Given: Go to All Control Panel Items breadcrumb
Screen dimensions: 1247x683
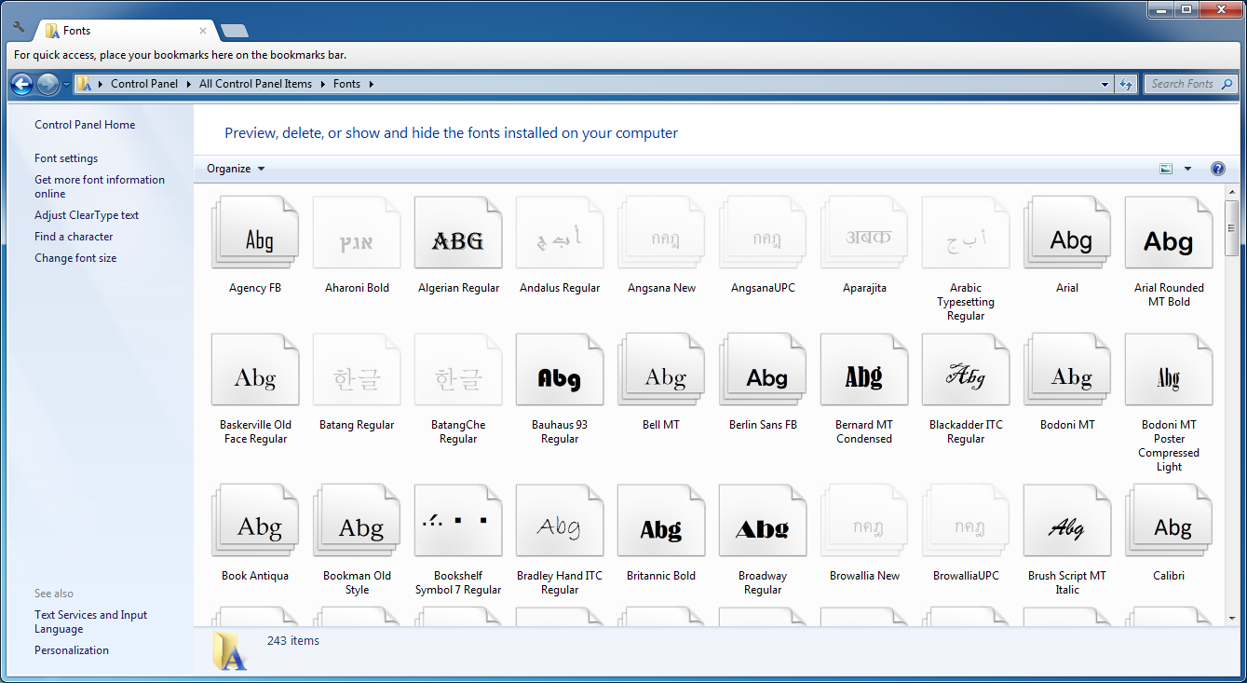Looking at the screenshot, I should point(256,84).
